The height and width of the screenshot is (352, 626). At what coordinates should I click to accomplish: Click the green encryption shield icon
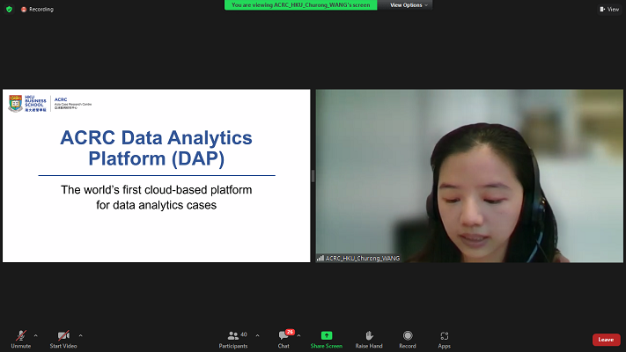click(x=9, y=9)
